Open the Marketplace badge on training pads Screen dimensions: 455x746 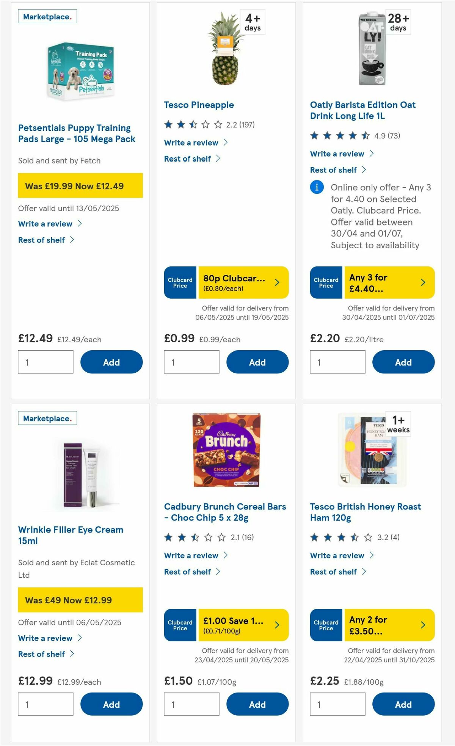47,16
